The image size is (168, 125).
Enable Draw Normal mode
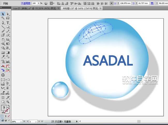pyautogui.click(x=2, y=120)
